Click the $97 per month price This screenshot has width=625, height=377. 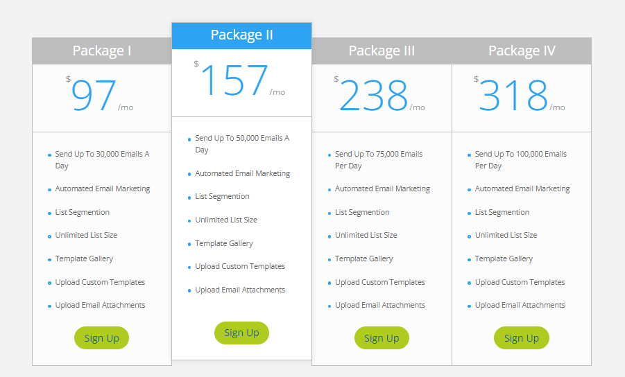[94, 96]
